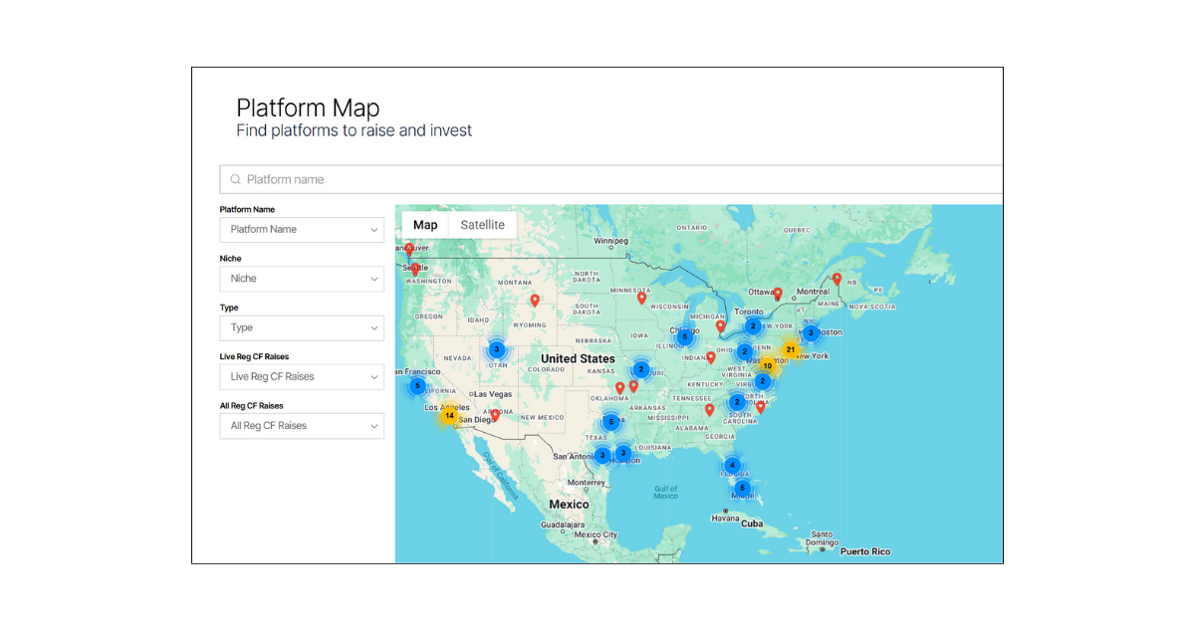
Task: Click the 'Winnipeg' city label on map
Action: [x=611, y=241]
